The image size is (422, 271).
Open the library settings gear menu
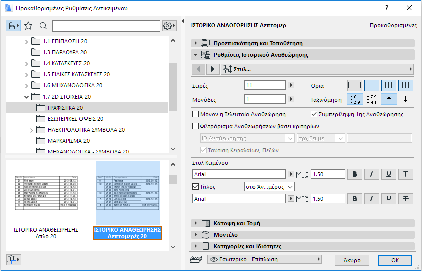[x=170, y=26]
